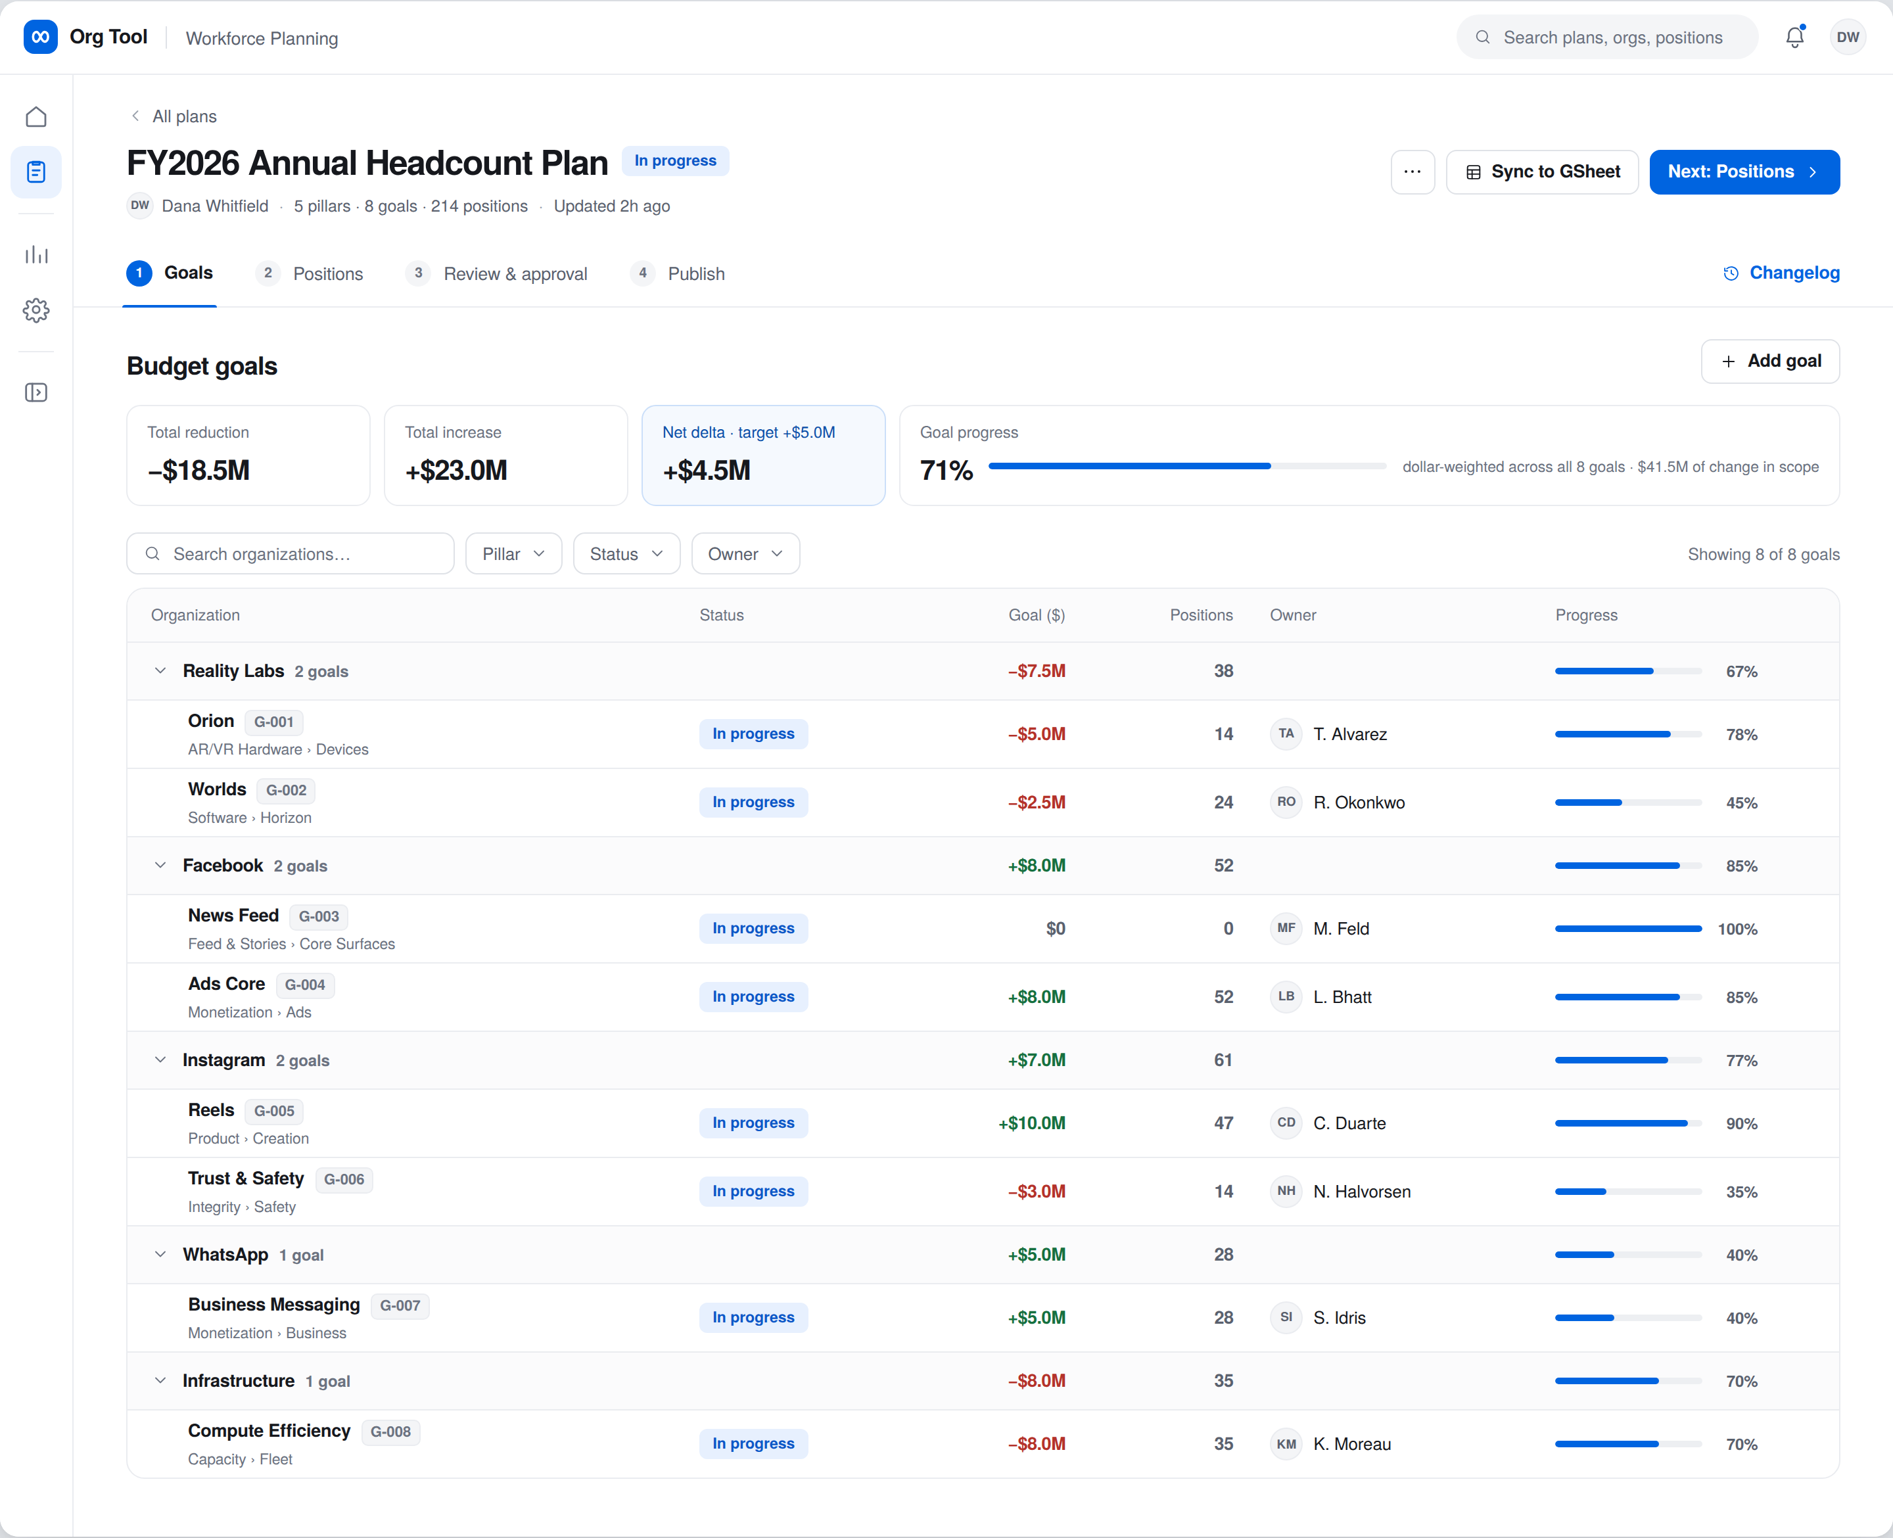This screenshot has width=1893, height=1538.
Task: Open notifications bell
Action: 1794,37
